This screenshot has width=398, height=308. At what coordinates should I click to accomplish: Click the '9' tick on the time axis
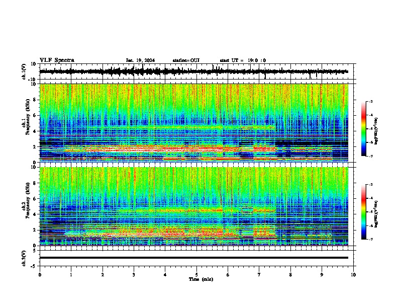(322, 275)
